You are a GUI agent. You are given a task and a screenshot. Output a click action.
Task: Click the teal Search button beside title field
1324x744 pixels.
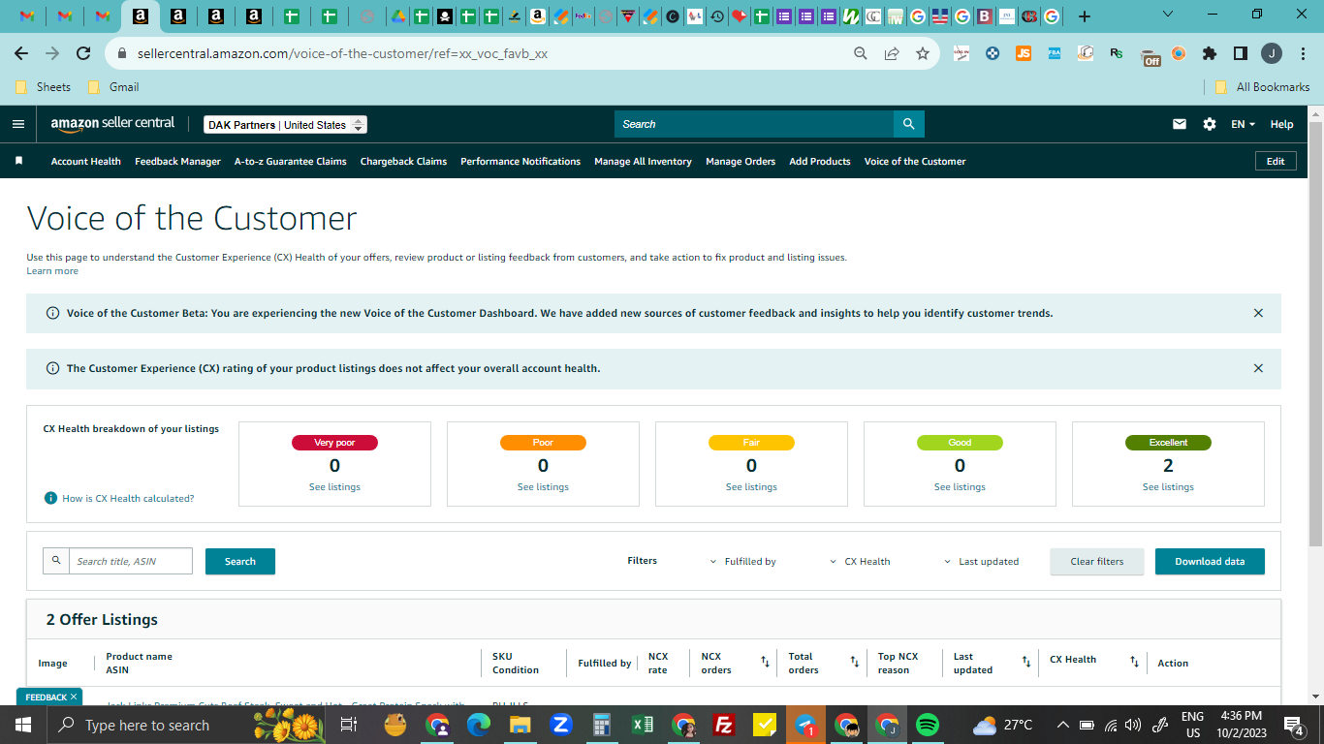point(240,561)
